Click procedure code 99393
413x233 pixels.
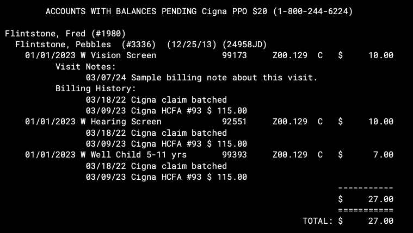pyautogui.click(x=235, y=155)
